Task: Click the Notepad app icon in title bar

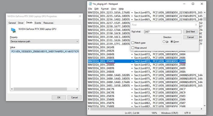Action: pyautogui.click(x=90, y=4)
